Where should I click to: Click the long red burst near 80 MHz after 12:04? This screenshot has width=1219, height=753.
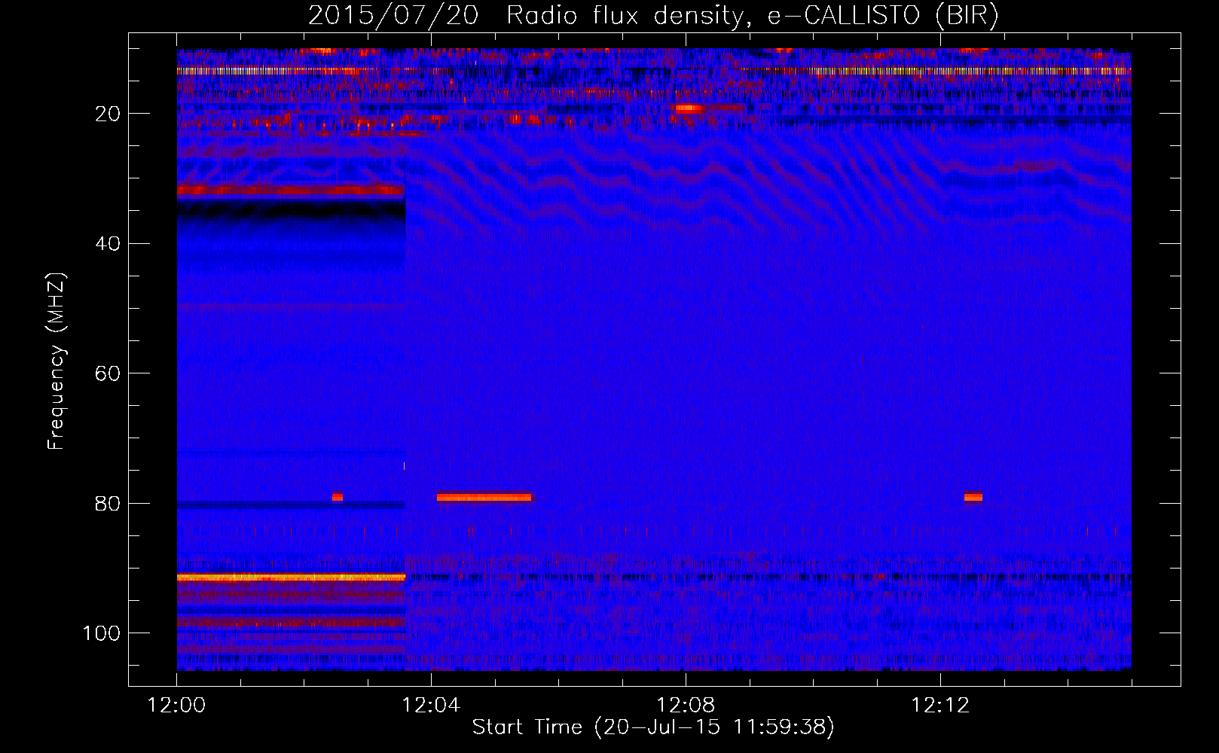[484, 497]
